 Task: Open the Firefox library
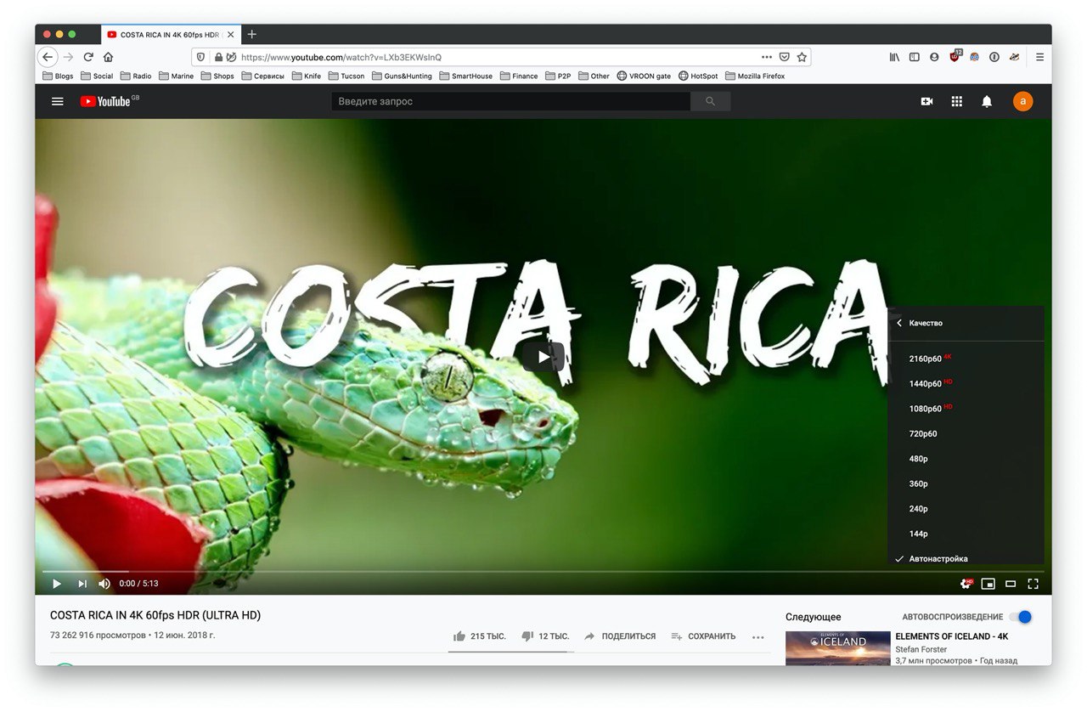(894, 57)
